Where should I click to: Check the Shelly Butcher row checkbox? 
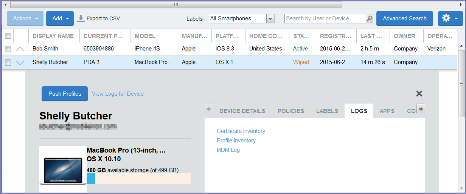[8, 63]
